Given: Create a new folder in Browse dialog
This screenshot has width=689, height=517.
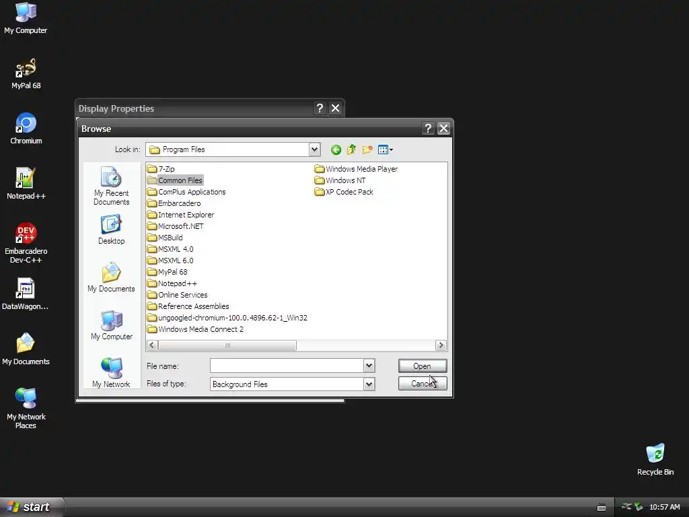Looking at the screenshot, I should coord(367,150).
